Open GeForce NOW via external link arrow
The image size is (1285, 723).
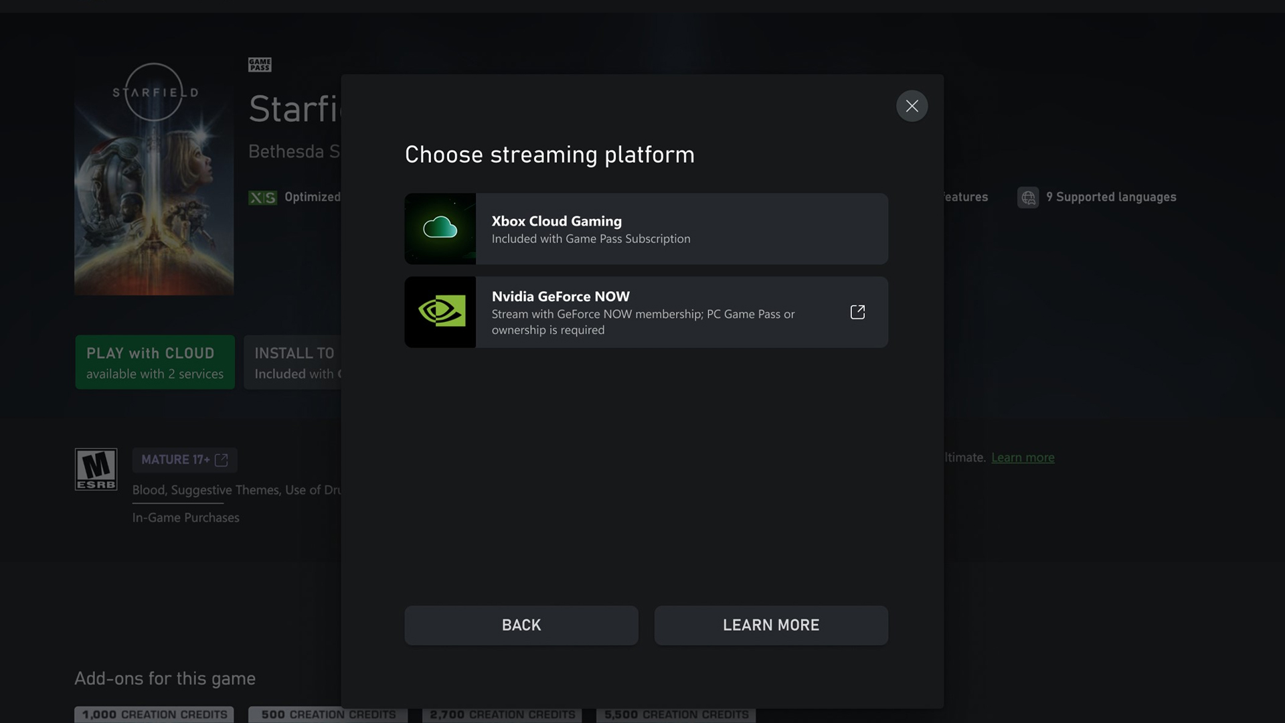[857, 312]
